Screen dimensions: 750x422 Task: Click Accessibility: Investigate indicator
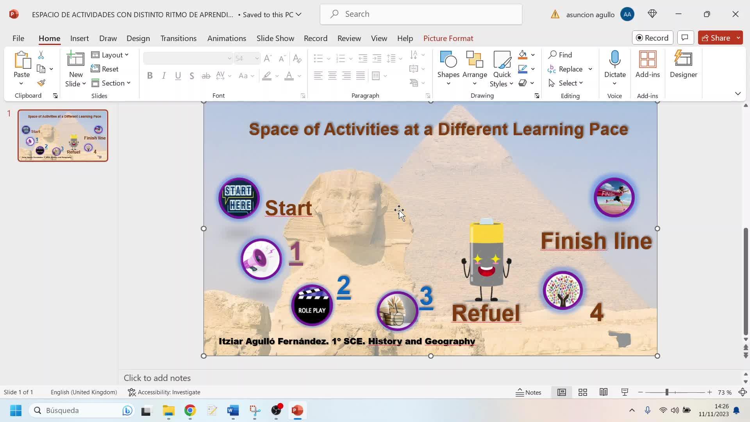tap(164, 392)
